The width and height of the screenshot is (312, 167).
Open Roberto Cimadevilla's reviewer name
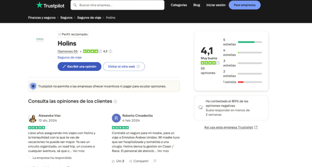[137, 116]
